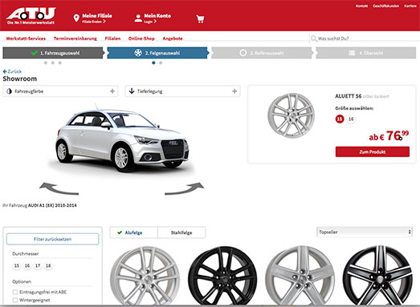Open the Kontakt link
Viewport: 420px width, 307px height.
tap(361, 6)
